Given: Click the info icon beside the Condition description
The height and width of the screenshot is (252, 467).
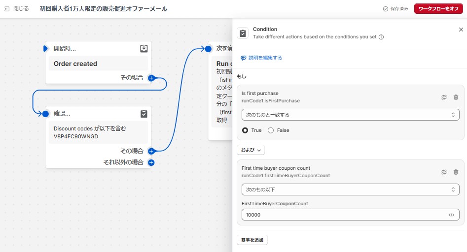Looking at the screenshot, I should click(x=381, y=37).
